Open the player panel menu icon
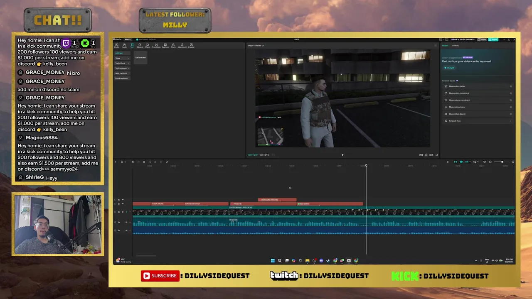This screenshot has width=532, height=299. [x=435, y=45]
